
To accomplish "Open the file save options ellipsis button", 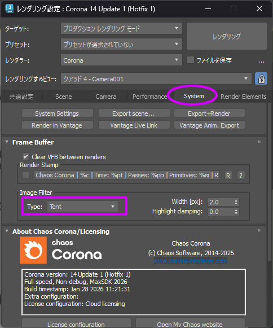I will click(261, 62).
